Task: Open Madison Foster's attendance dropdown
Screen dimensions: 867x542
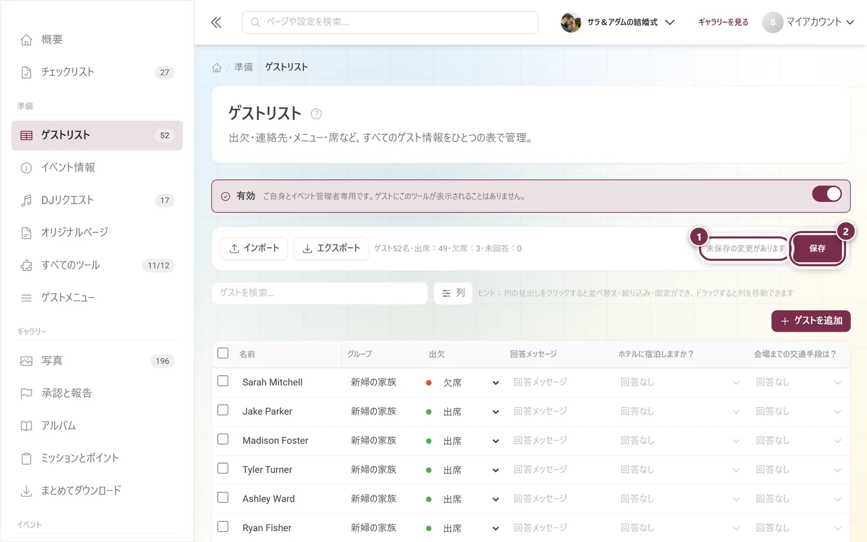Action: pos(462,441)
